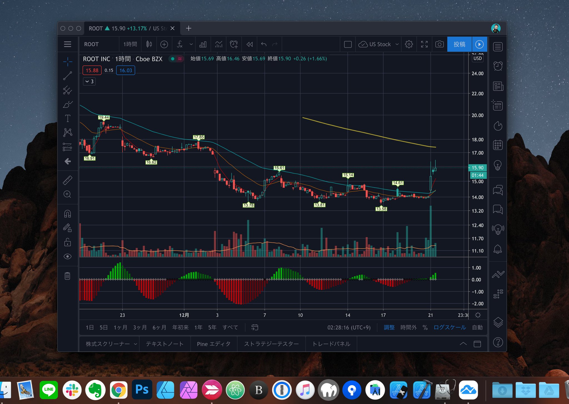Click the 02:28:16 (UTC+9) timezone clock
The image size is (569, 404).
(349, 327)
